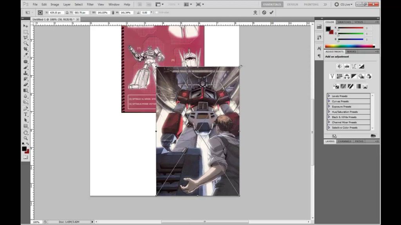Switch to warp mode in the options bar

pos(255,12)
